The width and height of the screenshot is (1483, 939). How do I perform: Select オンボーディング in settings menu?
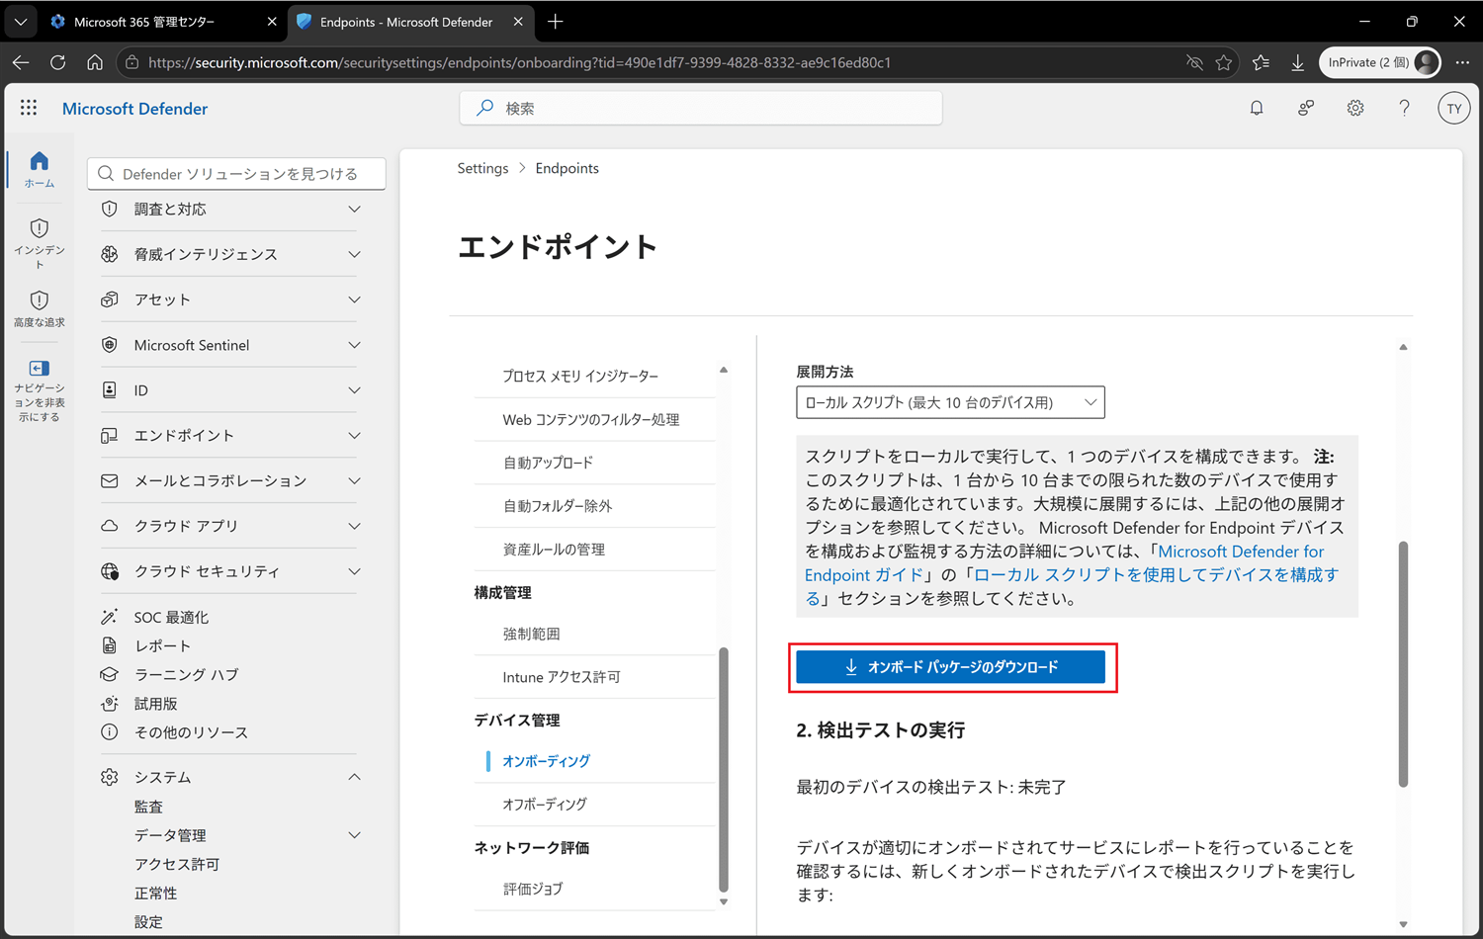pyautogui.click(x=546, y=761)
